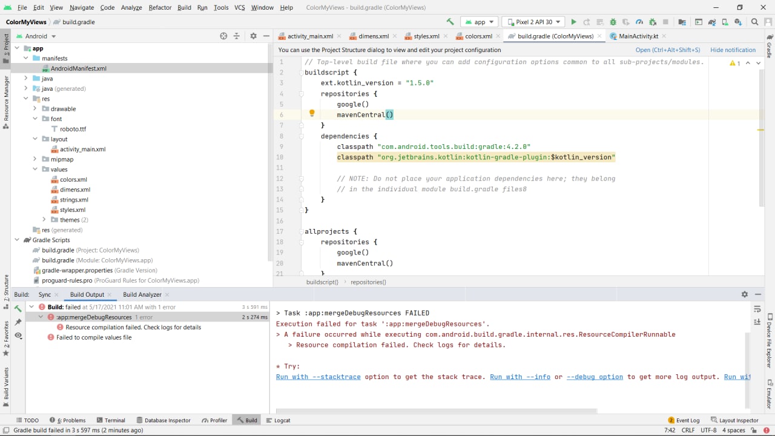The image size is (775, 436).
Task: Collapse the values folder in project tree
Action: coord(35,170)
